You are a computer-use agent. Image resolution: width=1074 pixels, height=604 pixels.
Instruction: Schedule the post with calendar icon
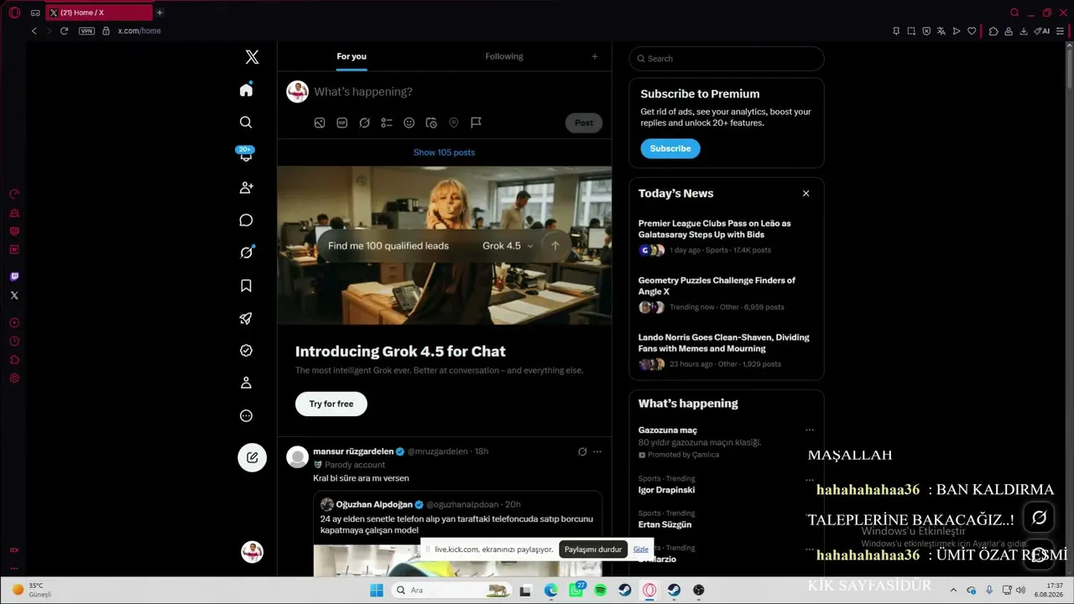click(x=431, y=122)
